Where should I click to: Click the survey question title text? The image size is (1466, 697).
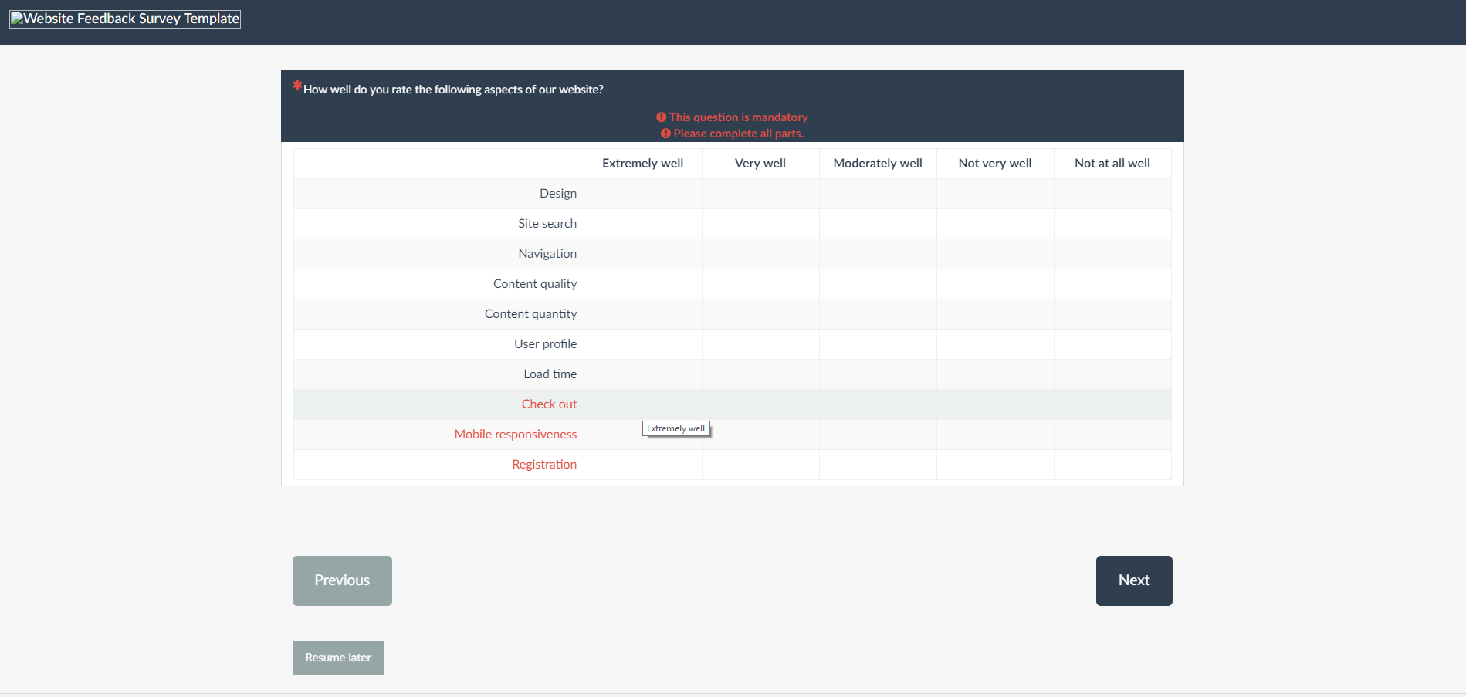coord(453,90)
